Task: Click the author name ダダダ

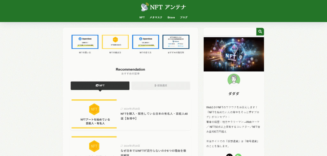Action: [234, 94]
